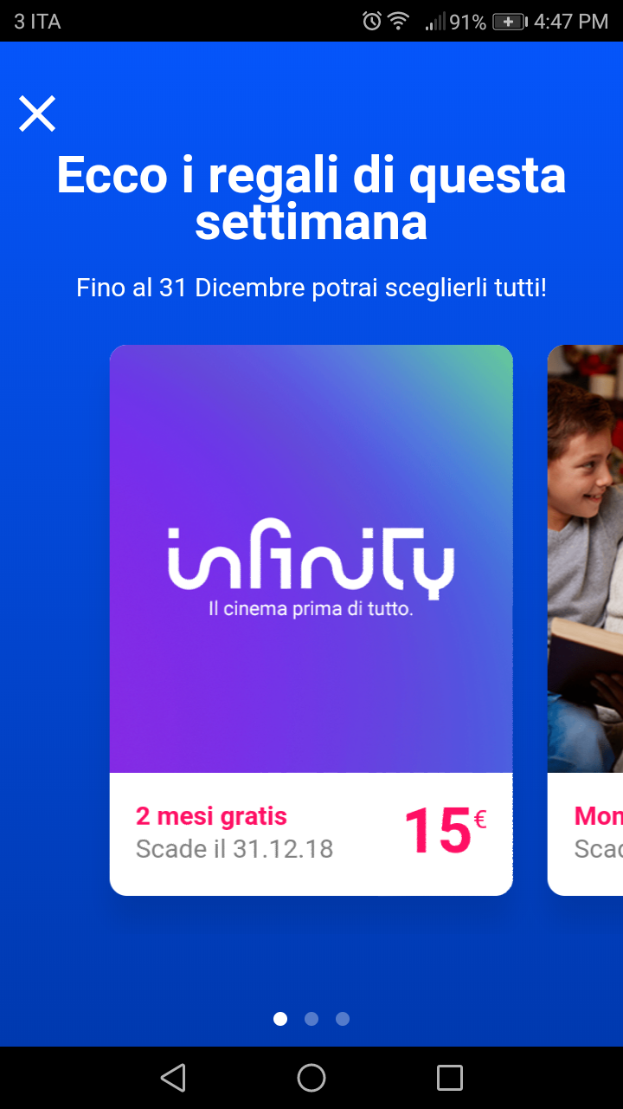Tap the 15€ price label
Image resolution: width=623 pixels, height=1109 pixels.
(x=446, y=832)
